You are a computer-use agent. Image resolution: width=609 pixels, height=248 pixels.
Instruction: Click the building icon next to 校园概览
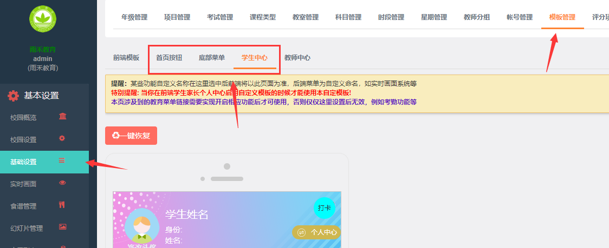tap(62, 116)
